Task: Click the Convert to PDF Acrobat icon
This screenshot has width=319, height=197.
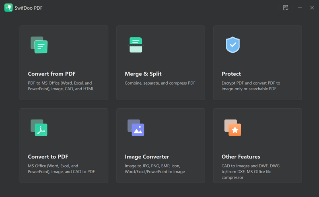Action: (39, 128)
